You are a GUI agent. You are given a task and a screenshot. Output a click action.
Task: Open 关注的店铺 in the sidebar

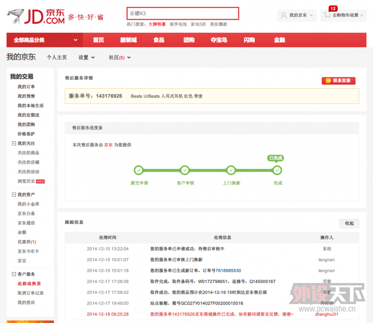click(x=28, y=162)
